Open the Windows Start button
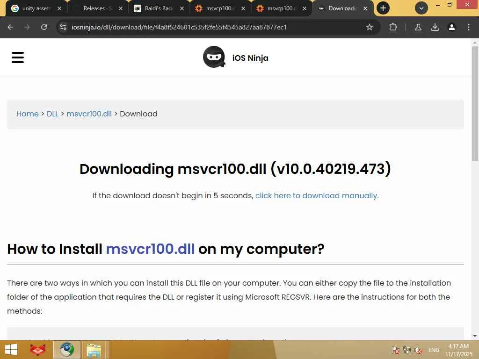Screen dimensions: 479x359 (x=11, y=350)
